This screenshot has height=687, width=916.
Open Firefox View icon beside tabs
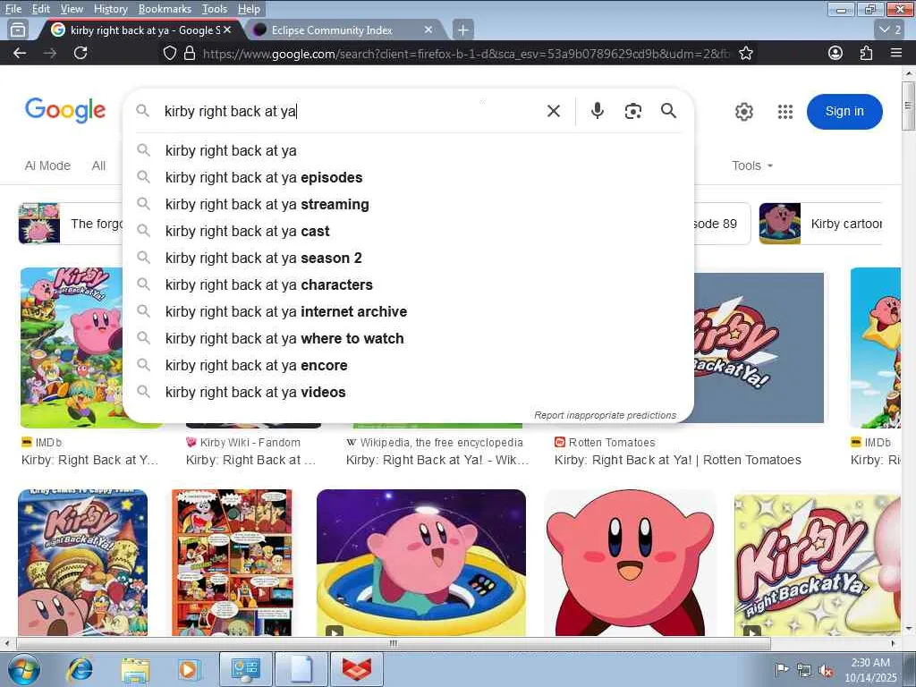tap(18, 30)
